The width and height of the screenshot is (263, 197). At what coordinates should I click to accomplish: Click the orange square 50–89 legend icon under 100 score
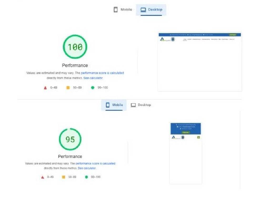coord(68,88)
